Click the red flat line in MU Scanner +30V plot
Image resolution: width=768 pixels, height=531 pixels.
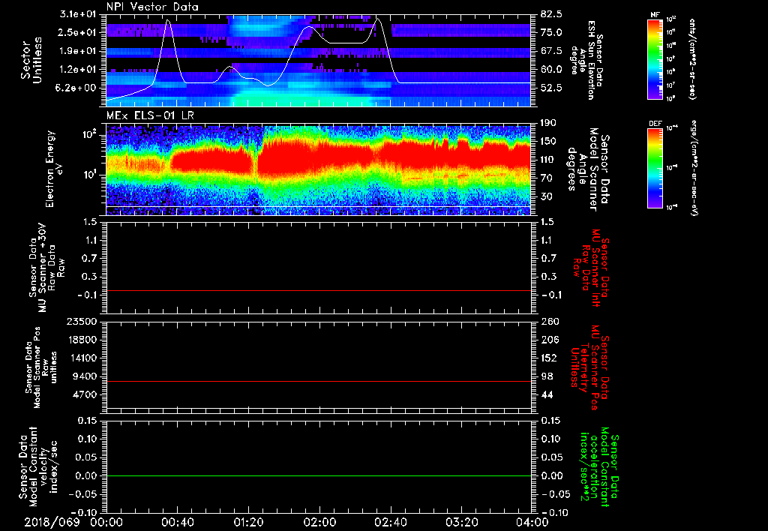tap(318, 290)
